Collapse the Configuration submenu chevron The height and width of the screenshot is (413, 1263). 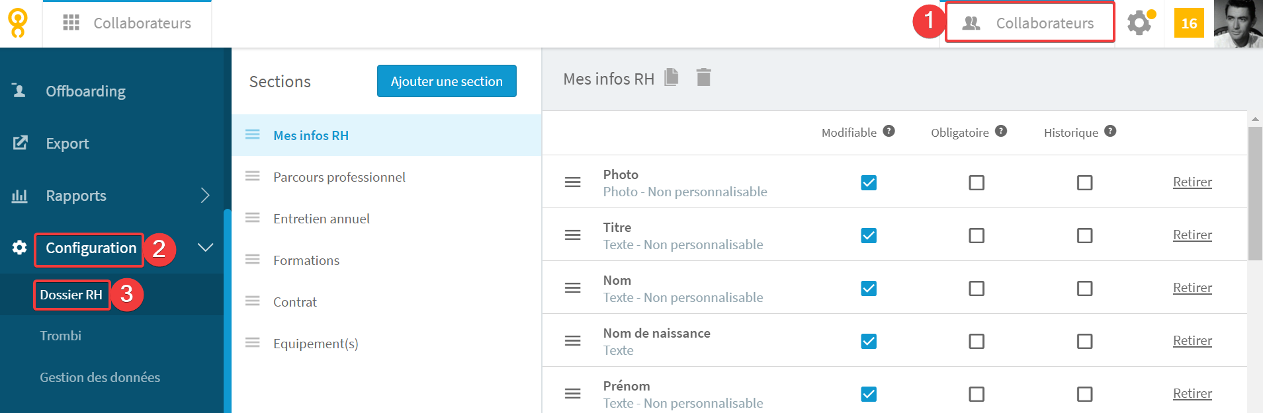tap(206, 247)
